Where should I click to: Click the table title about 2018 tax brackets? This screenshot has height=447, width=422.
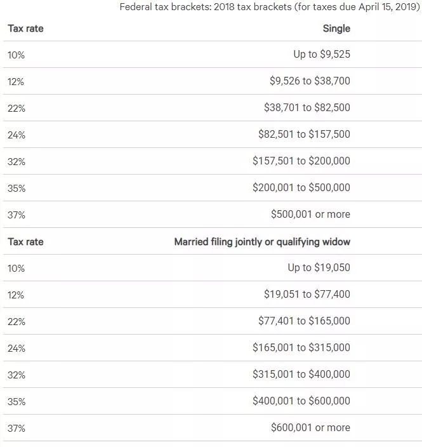270,7
